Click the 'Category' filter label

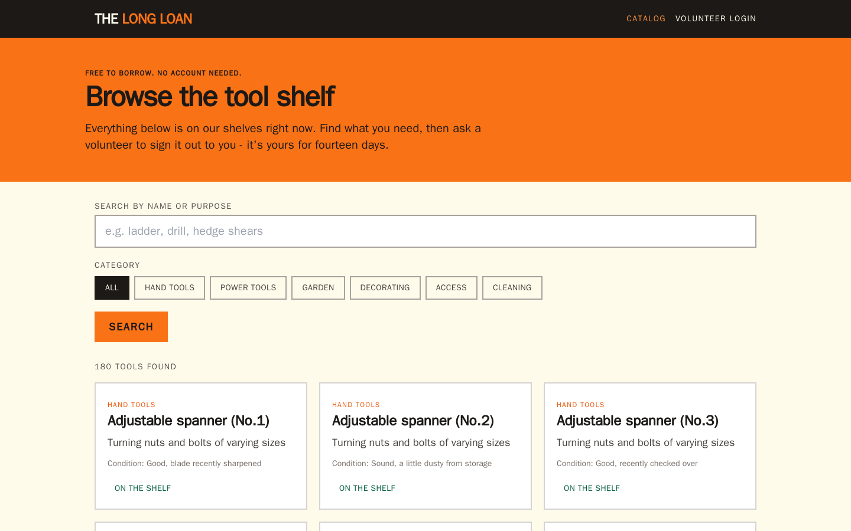(x=117, y=265)
